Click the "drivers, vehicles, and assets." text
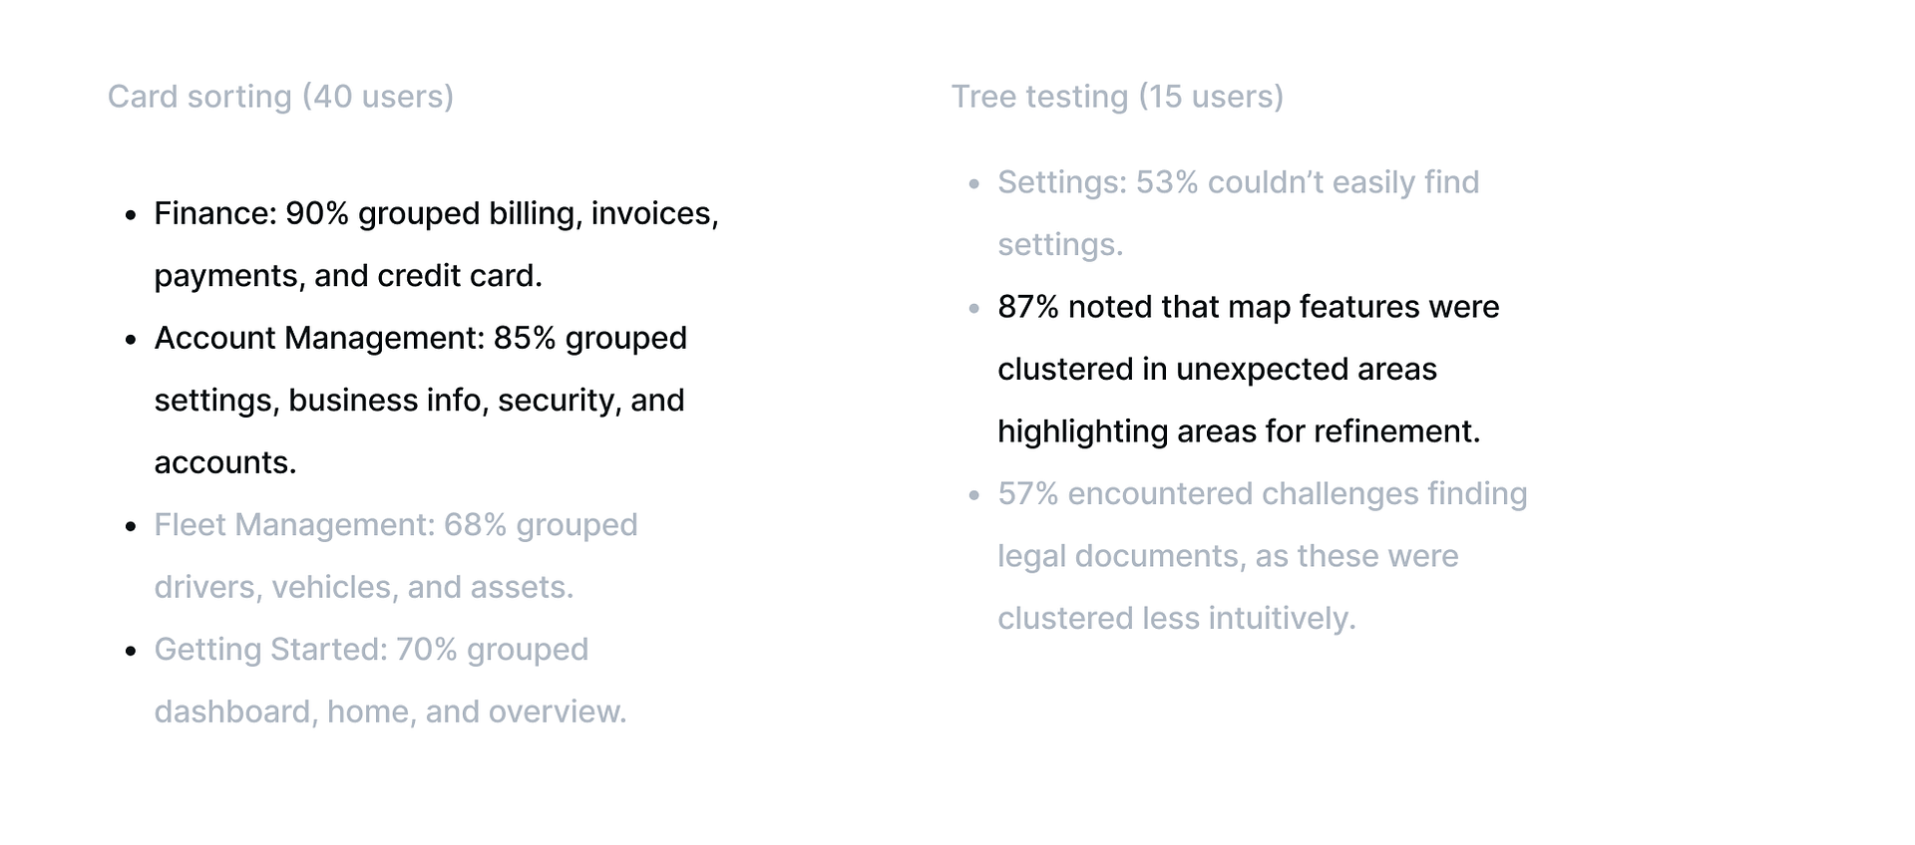Image resolution: width=1915 pixels, height=845 pixels. click(364, 587)
